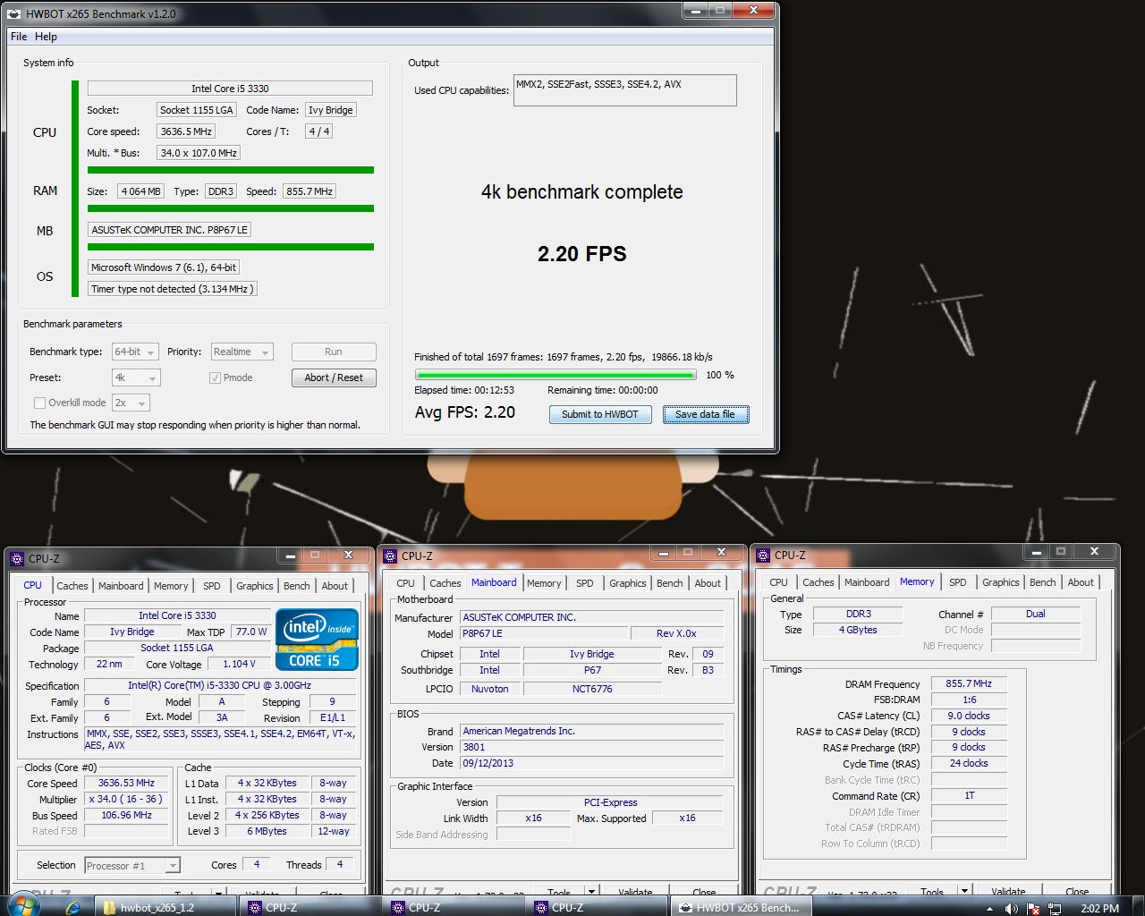Click the Abort / Reset button
Screen dimensions: 1145x916
pyautogui.click(x=334, y=377)
